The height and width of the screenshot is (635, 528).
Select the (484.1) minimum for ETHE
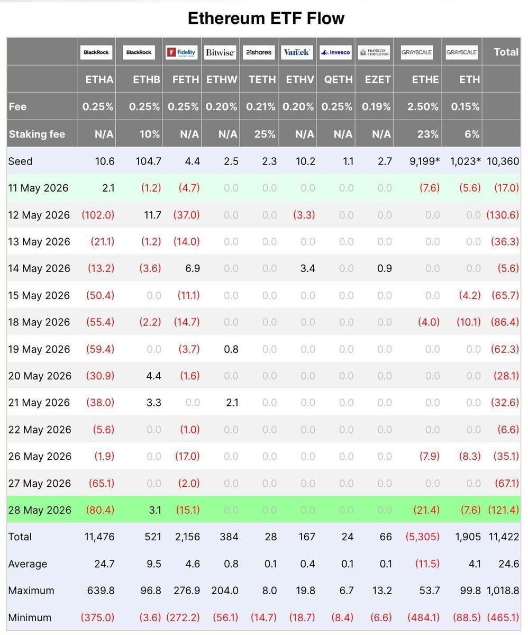(423, 618)
